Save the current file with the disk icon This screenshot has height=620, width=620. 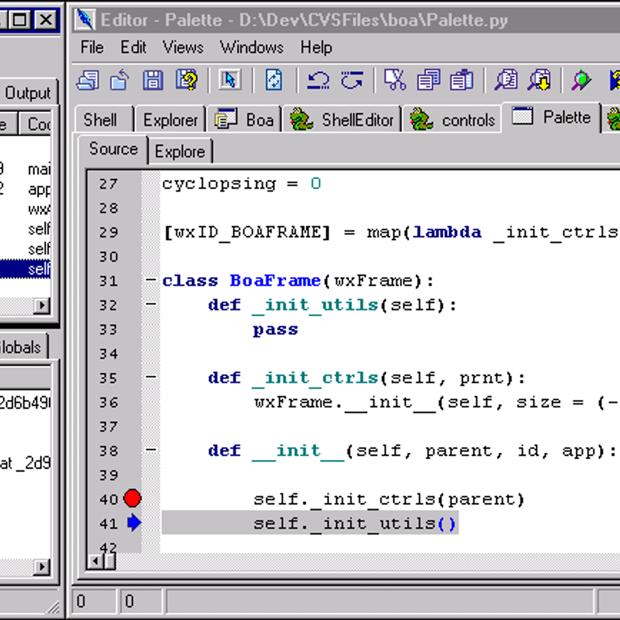[x=152, y=80]
